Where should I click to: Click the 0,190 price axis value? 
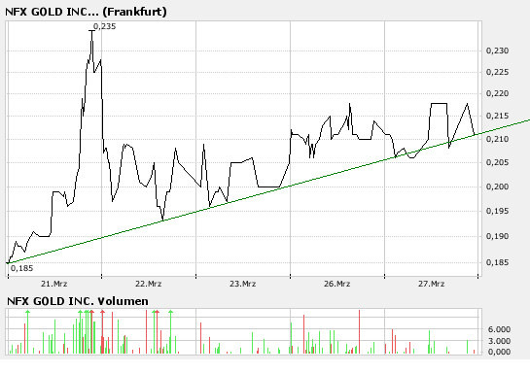497,236
